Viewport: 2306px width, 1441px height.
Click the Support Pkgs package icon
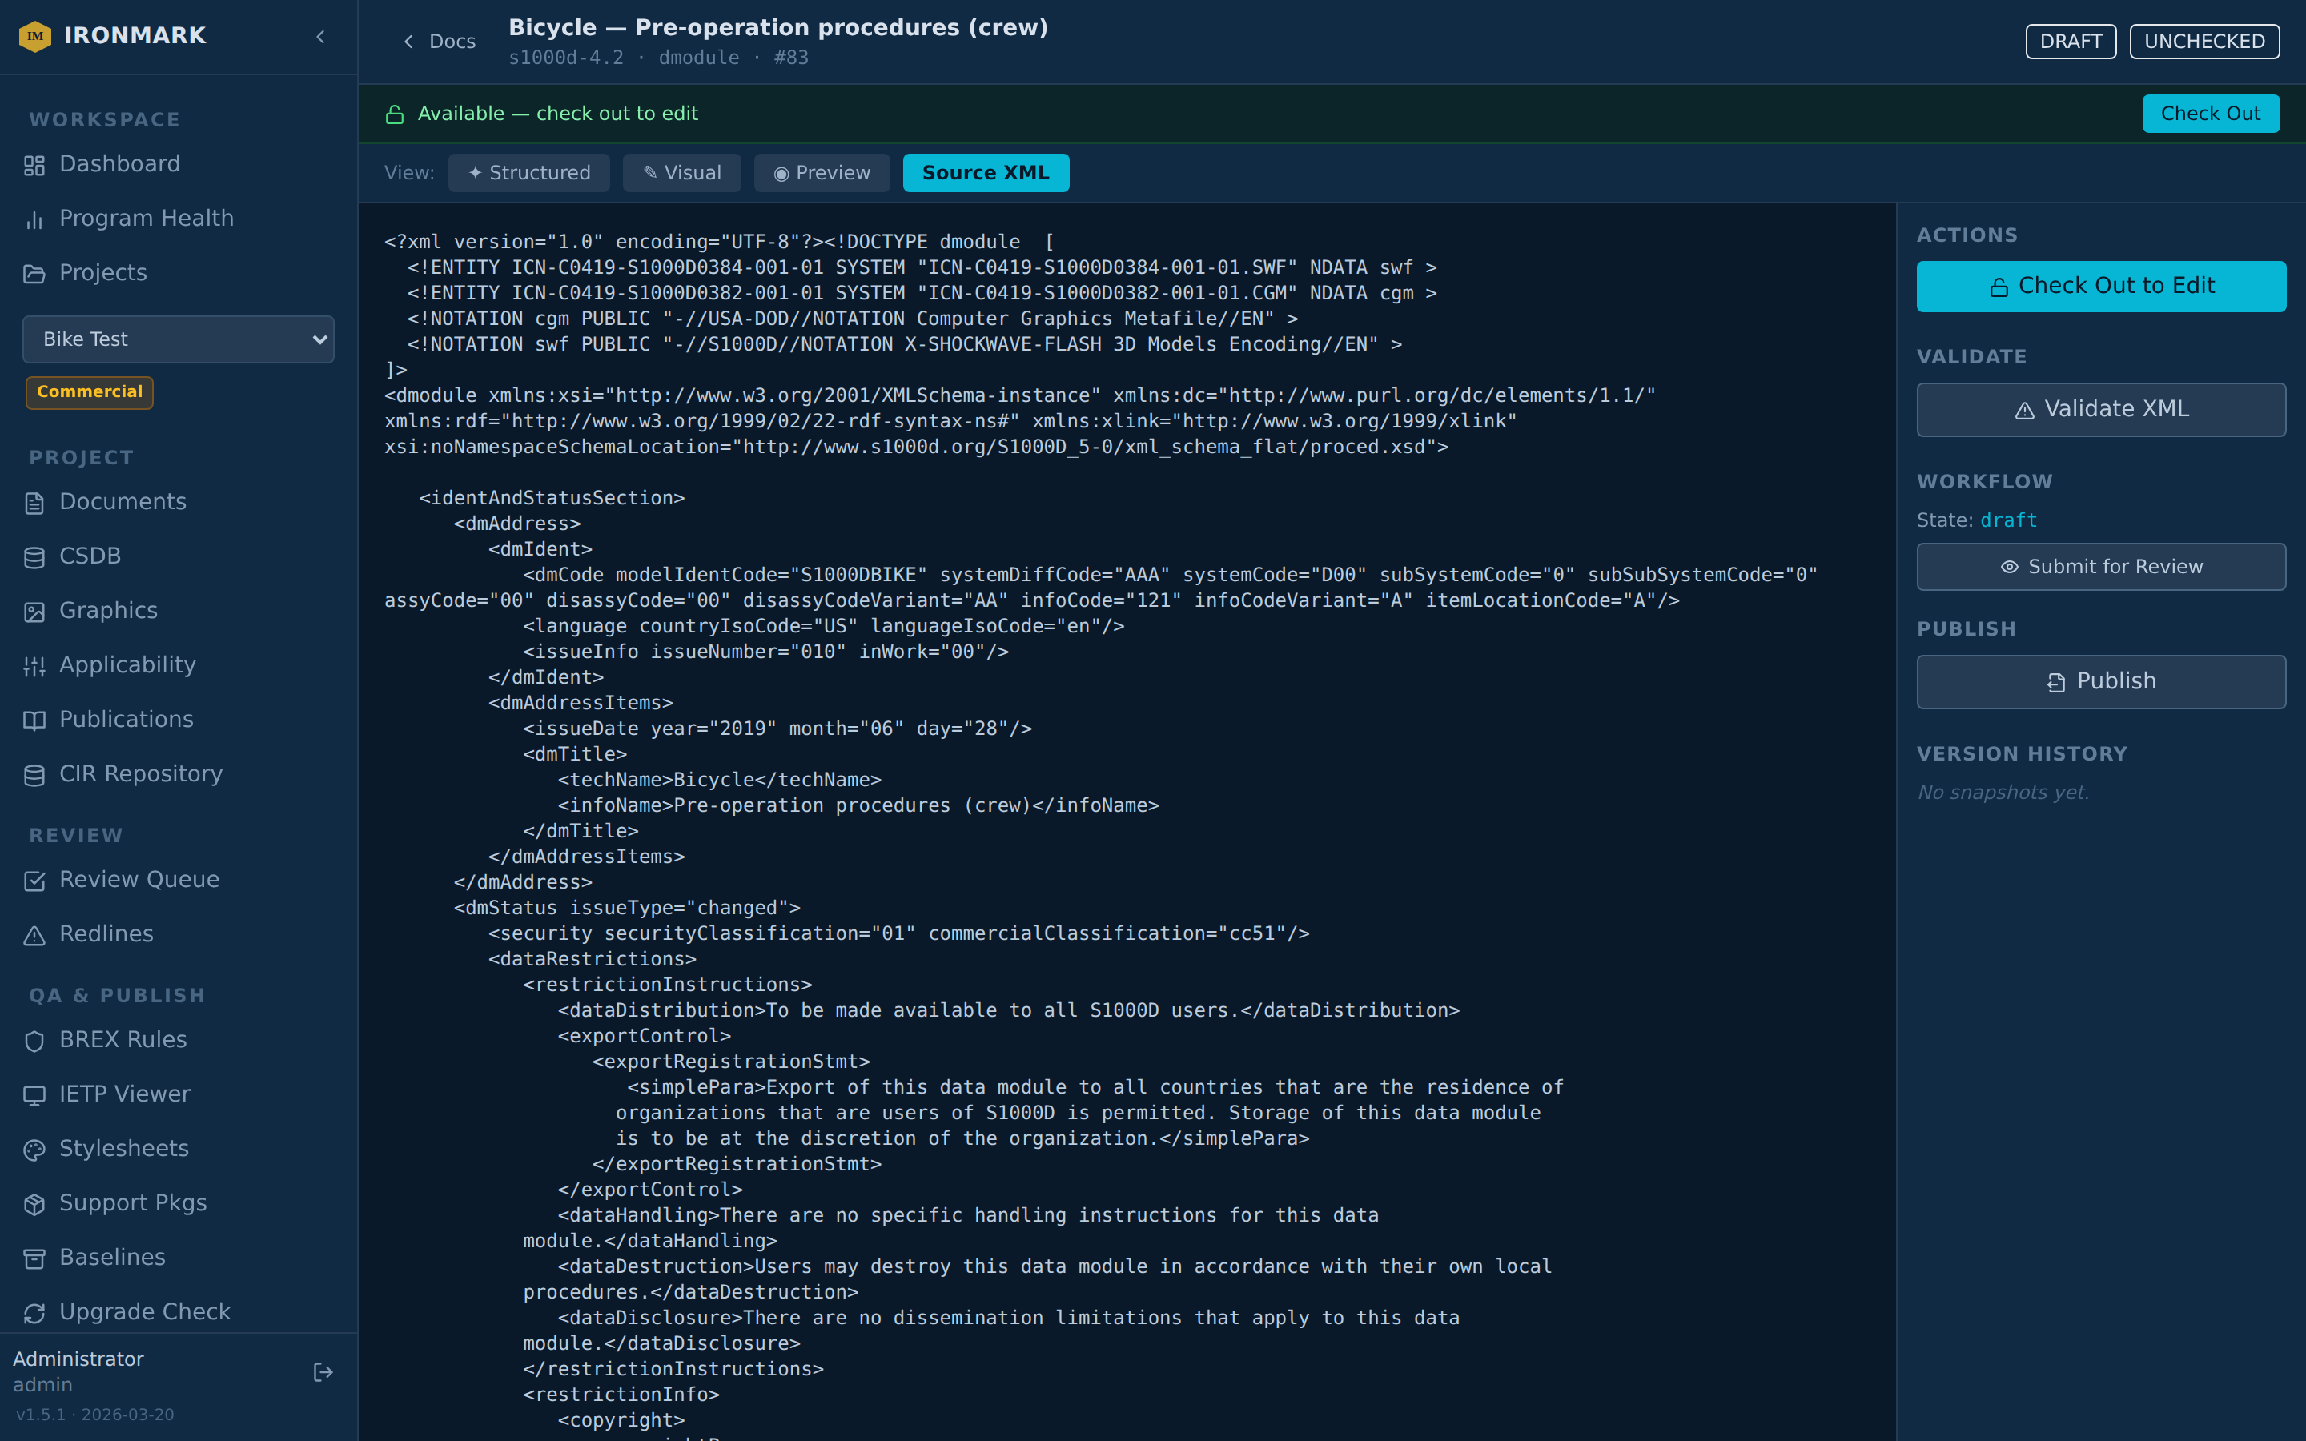pyautogui.click(x=34, y=1204)
